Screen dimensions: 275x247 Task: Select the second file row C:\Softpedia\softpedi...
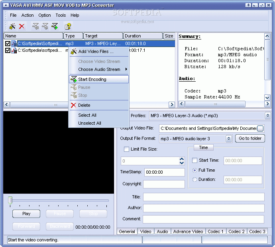click(39, 51)
